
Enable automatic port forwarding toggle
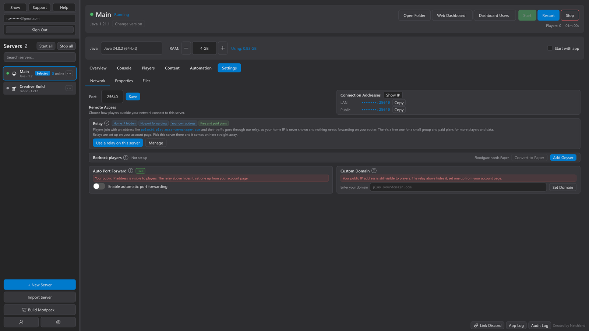(x=99, y=186)
